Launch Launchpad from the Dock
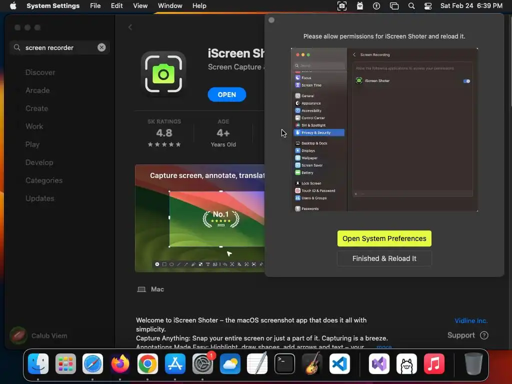This screenshot has width=512, height=384. click(x=65, y=363)
